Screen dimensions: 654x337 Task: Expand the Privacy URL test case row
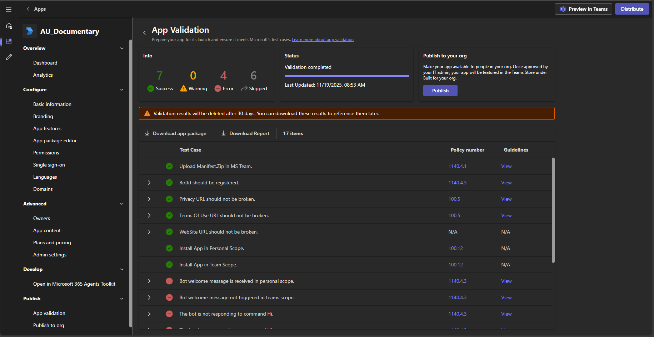click(149, 199)
